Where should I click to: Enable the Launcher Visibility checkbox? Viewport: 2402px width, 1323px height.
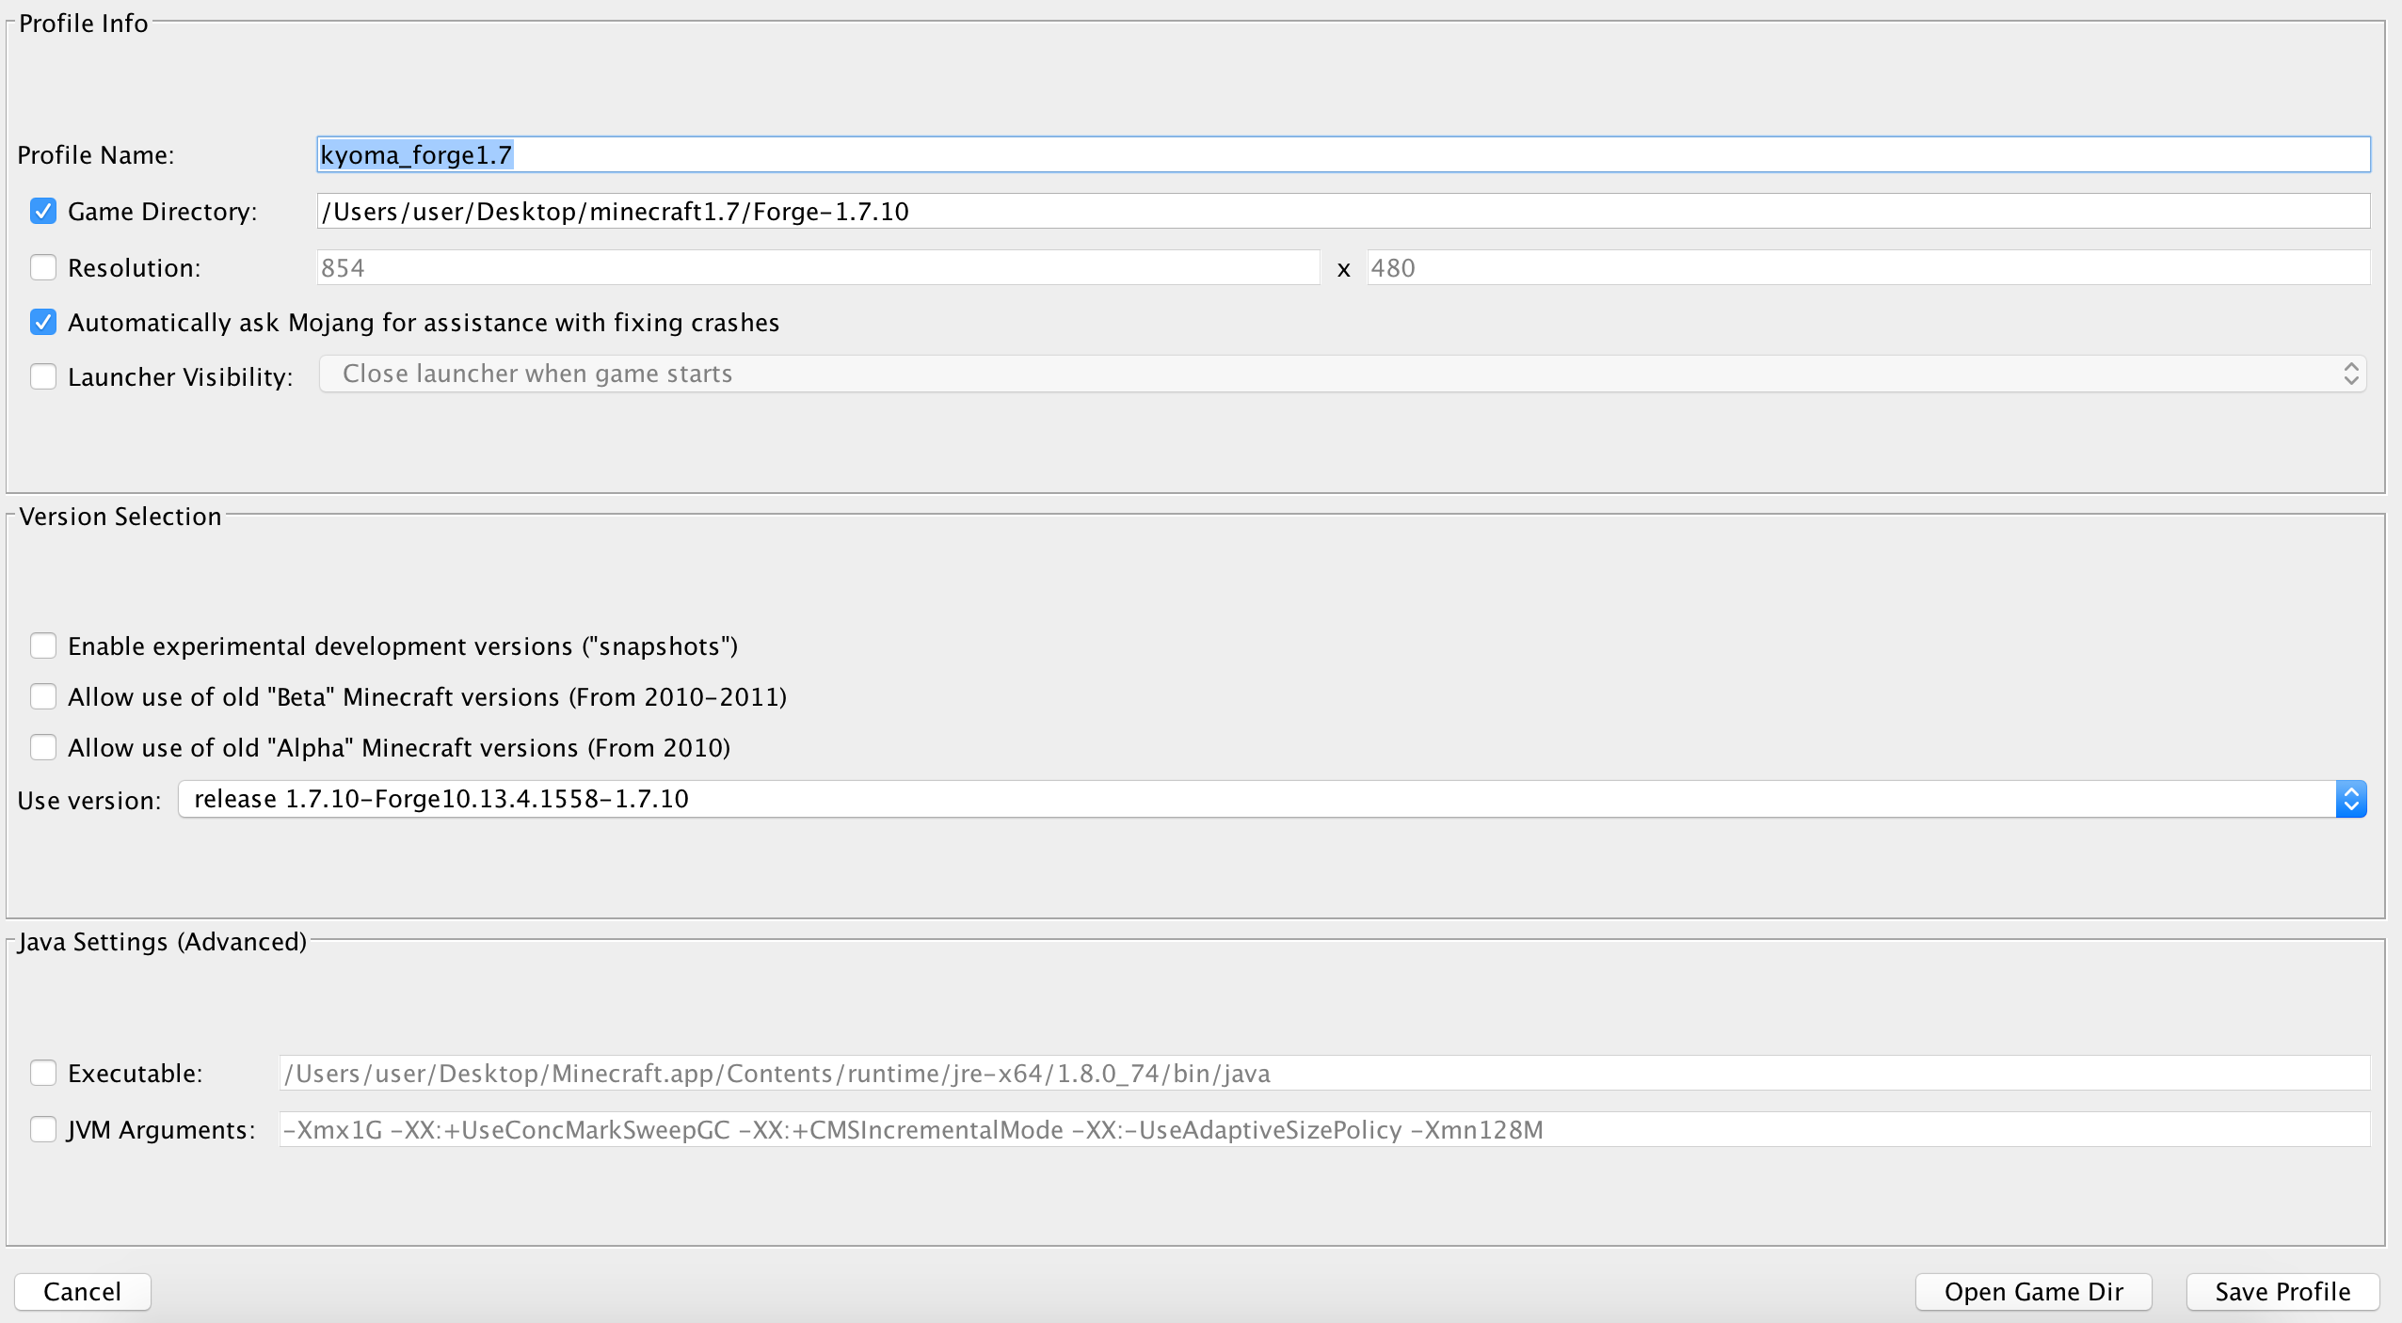[x=43, y=376]
